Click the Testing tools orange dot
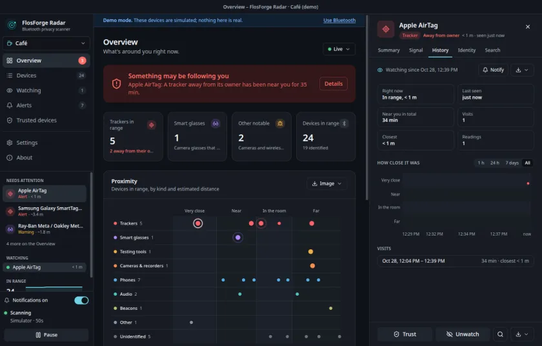The width and height of the screenshot is (542, 346). (310, 252)
